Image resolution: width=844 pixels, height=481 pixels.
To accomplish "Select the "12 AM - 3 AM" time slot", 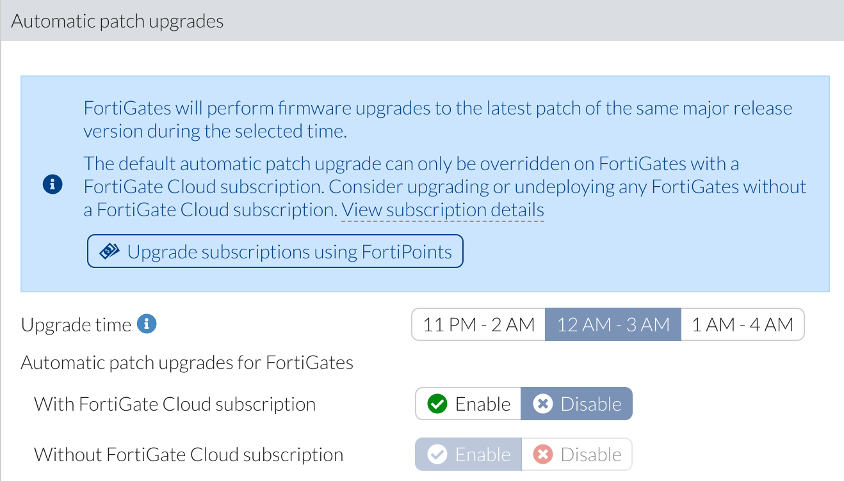I will [x=612, y=324].
